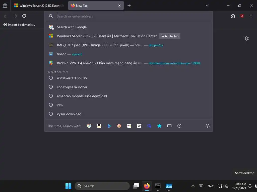Select the New Tab tab
The width and height of the screenshot is (257, 192).
(x=96, y=6)
